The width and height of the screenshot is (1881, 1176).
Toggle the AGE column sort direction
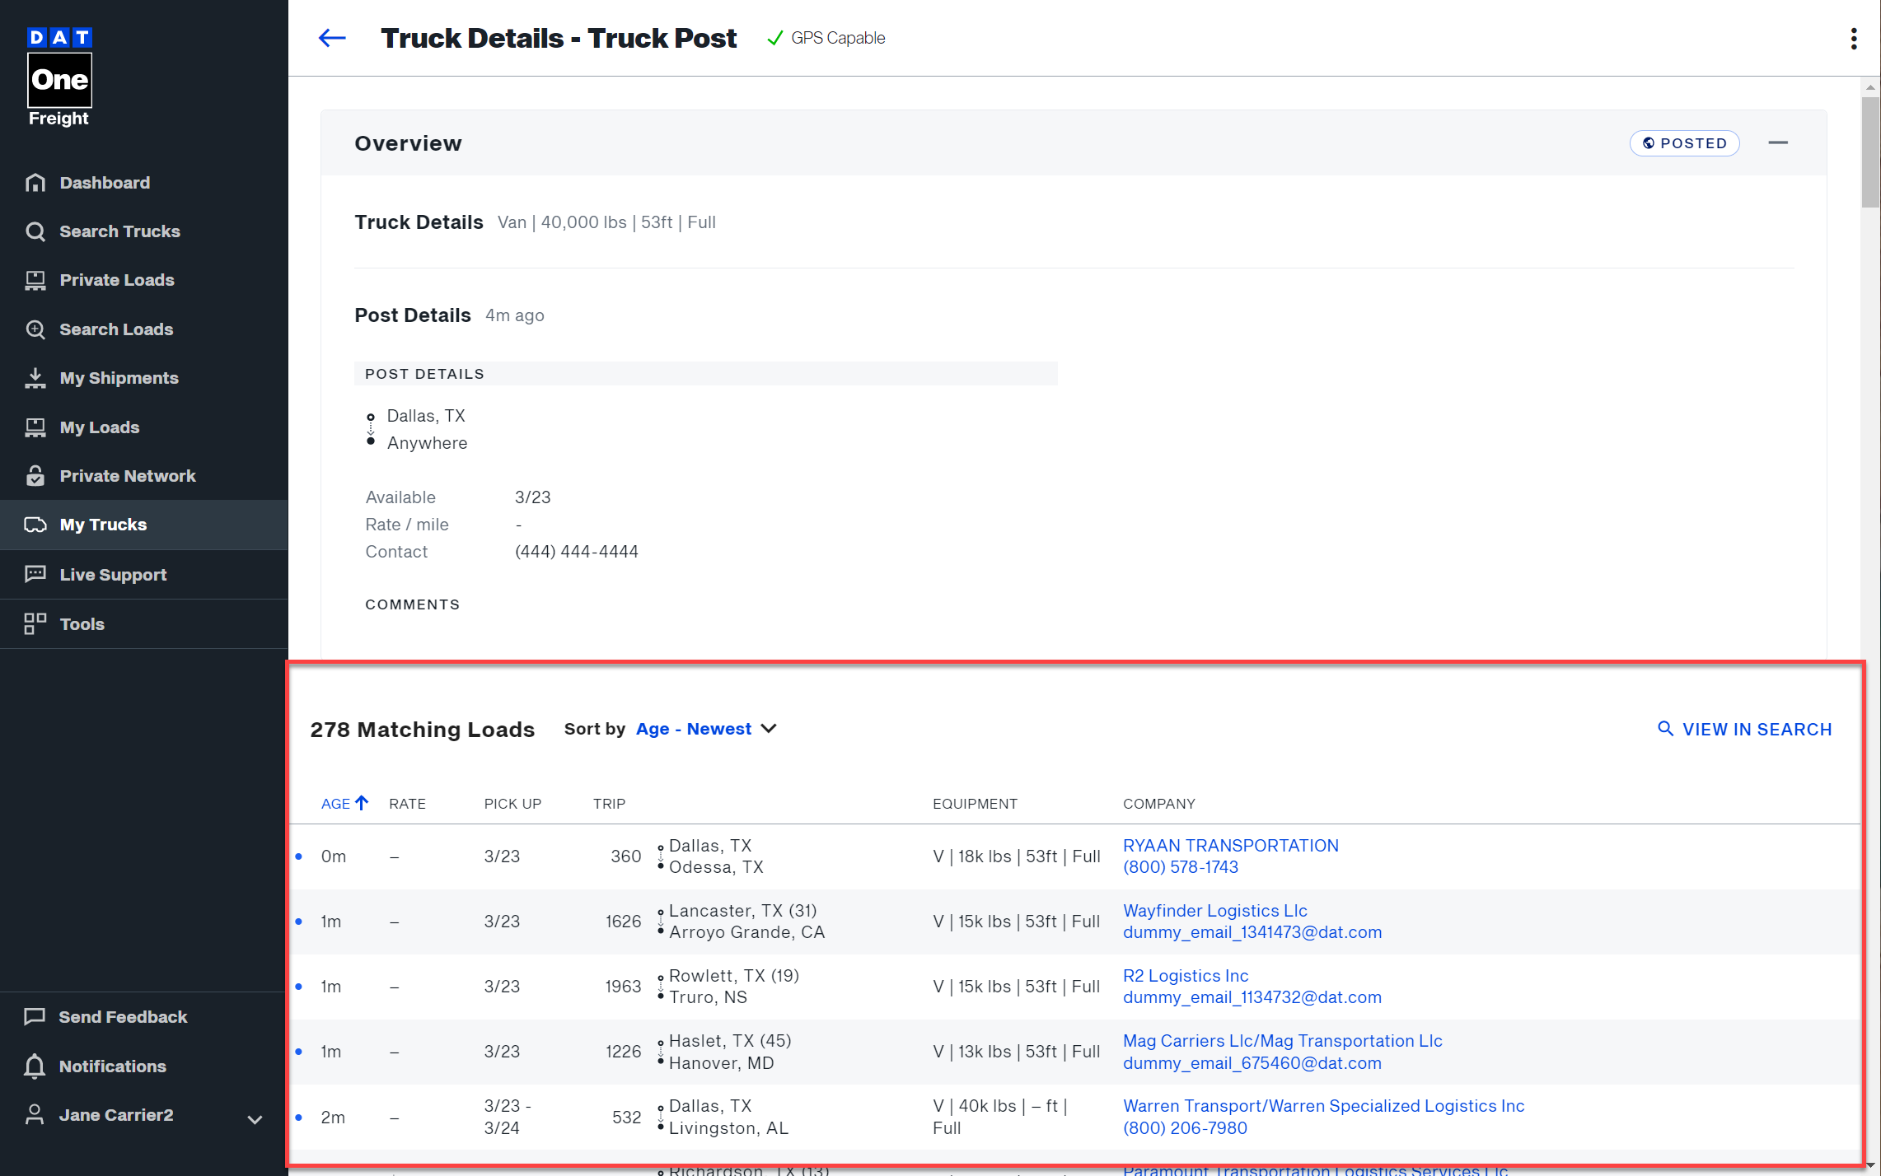tap(344, 803)
